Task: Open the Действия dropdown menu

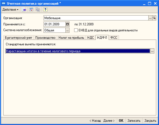Action: (10, 10)
